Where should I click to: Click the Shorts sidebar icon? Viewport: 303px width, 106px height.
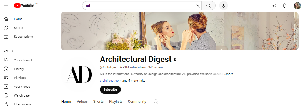6,28
